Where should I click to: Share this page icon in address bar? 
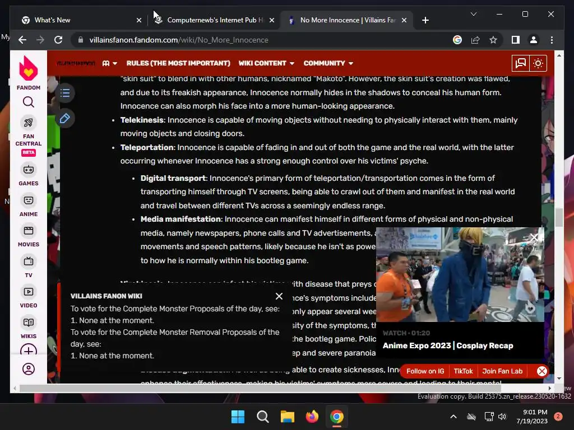[475, 40]
